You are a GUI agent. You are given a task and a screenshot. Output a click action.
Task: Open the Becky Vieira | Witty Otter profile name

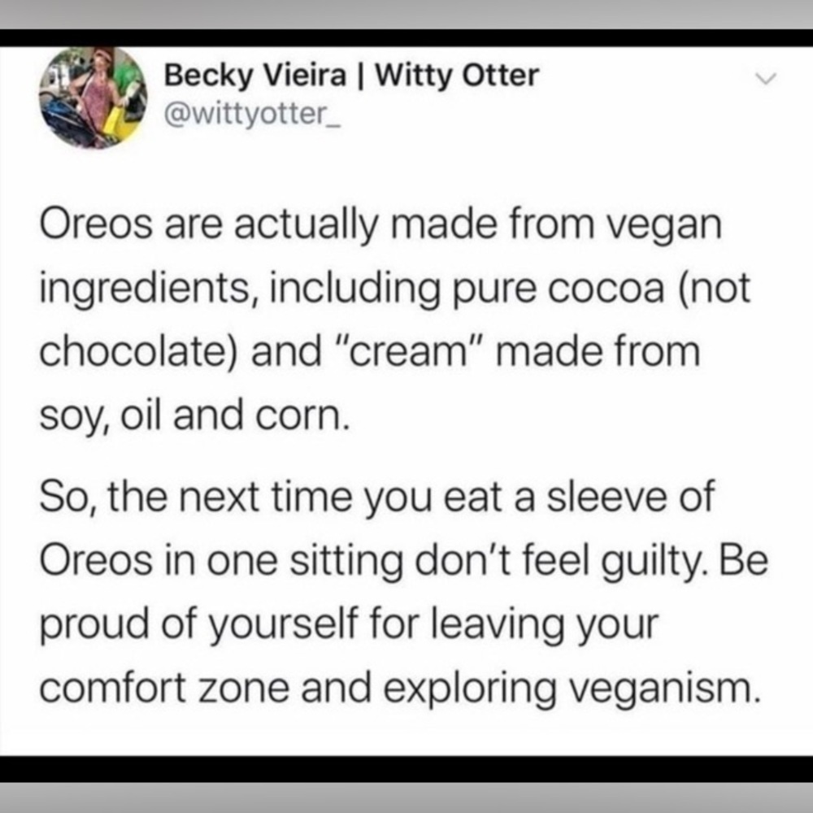point(351,76)
